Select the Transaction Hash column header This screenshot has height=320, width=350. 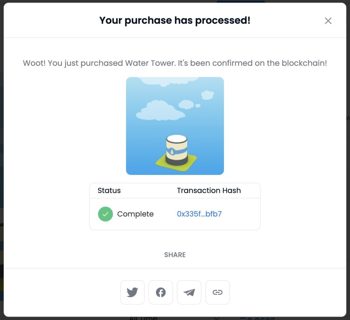pyautogui.click(x=209, y=191)
